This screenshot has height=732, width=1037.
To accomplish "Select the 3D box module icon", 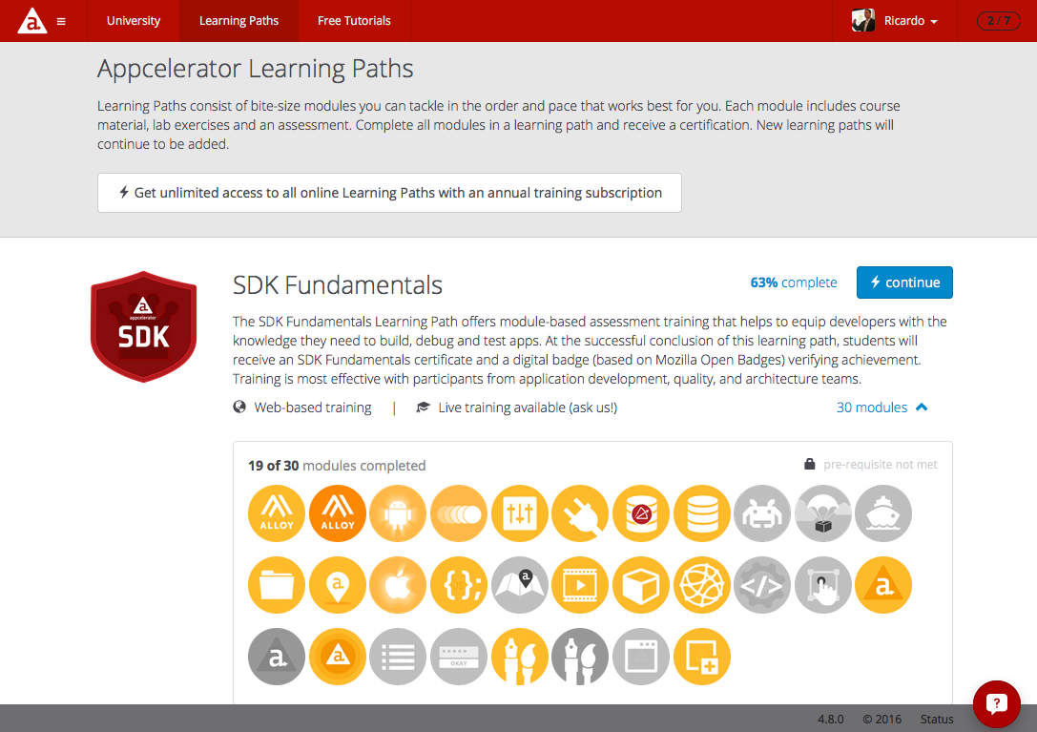I will coord(641,585).
